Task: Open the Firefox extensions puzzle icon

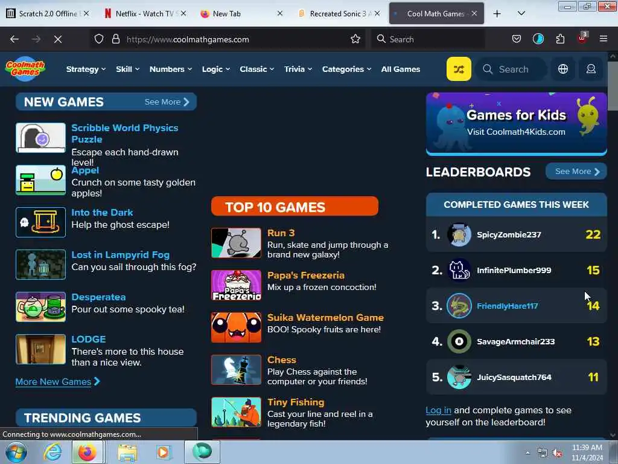Action: [560, 39]
